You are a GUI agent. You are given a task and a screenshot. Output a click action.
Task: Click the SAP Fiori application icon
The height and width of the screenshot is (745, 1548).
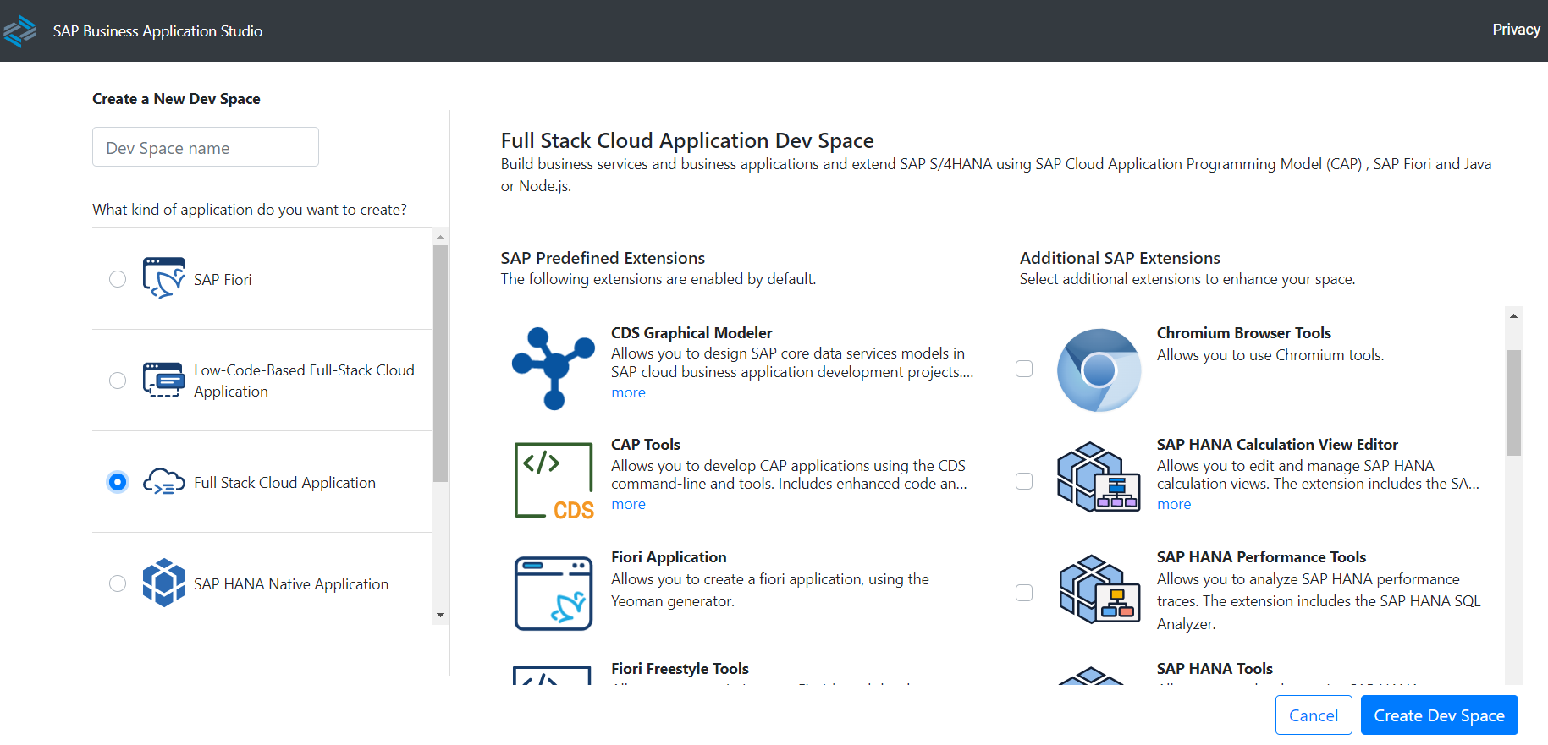point(163,278)
